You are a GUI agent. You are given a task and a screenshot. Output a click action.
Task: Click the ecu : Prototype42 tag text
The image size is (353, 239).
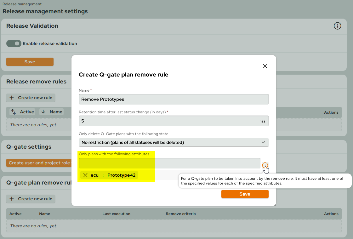(x=113, y=175)
